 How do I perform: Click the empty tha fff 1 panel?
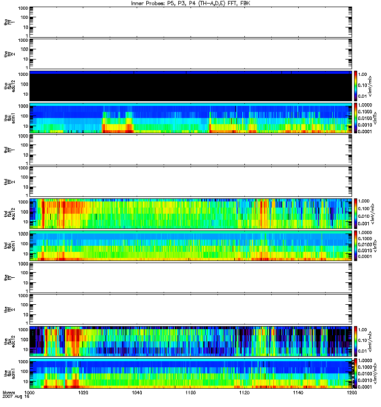pos(191,22)
